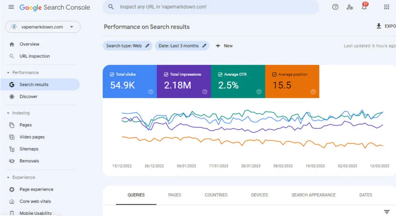Image resolution: width=396 pixels, height=216 pixels.
Task: Open the Google apps grid
Action: (x=386, y=7)
